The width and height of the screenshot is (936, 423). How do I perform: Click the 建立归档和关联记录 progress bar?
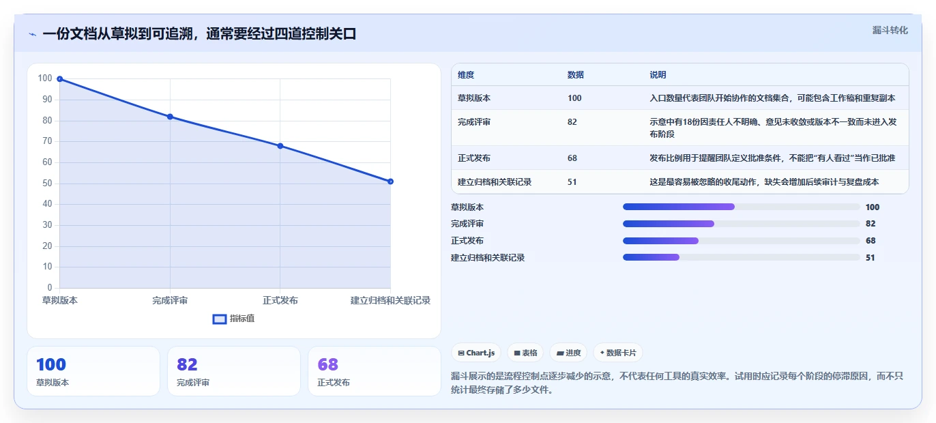(742, 257)
